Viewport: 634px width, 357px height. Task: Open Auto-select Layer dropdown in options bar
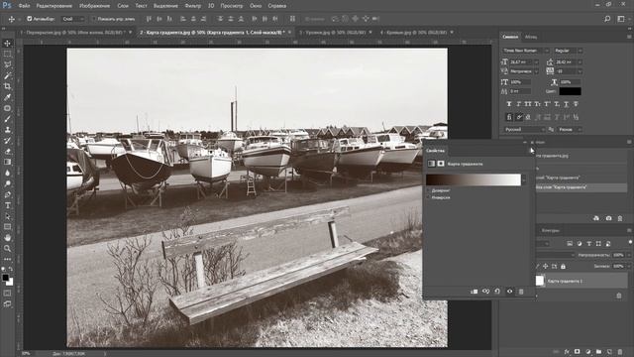(x=73, y=19)
